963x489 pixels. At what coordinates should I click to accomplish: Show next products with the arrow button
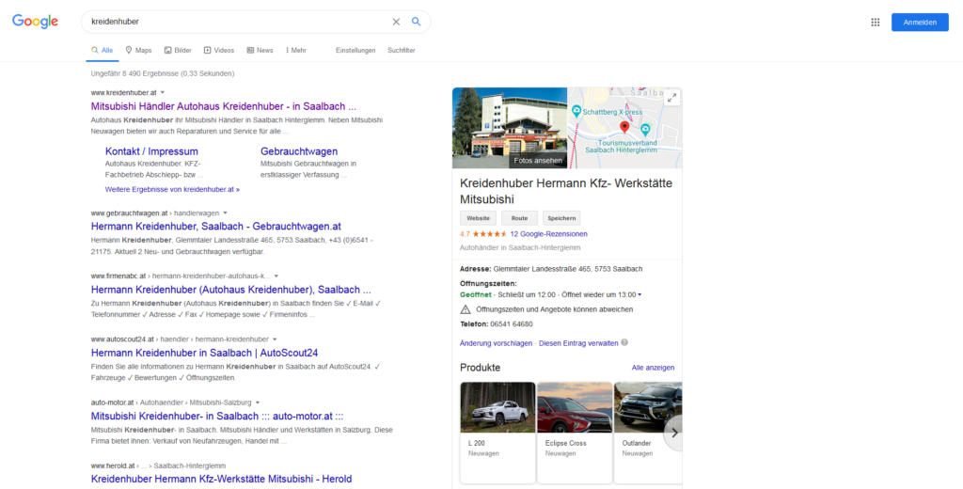coord(673,433)
